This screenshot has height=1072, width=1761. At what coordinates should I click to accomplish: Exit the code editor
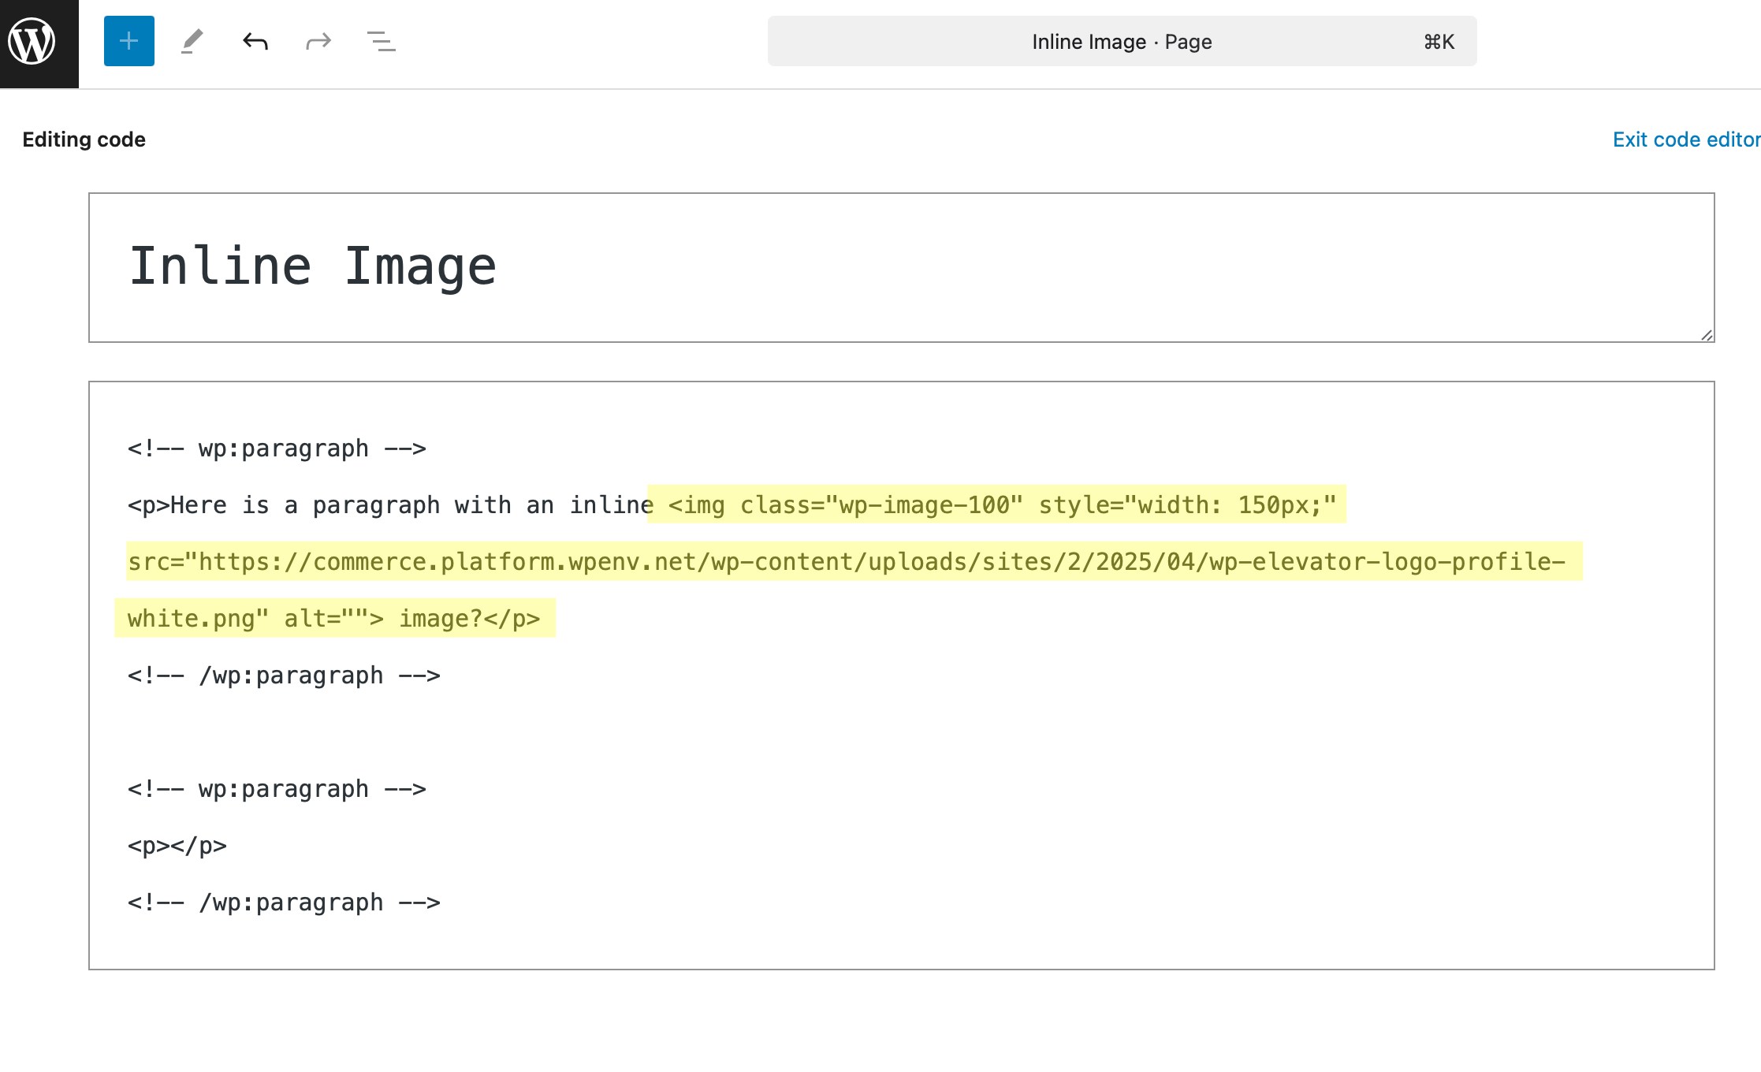point(1685,140)
